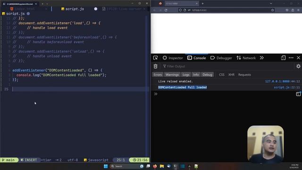Open new terminal tab plus button
This screenshot has height=170, width=302.
(42, 4)
